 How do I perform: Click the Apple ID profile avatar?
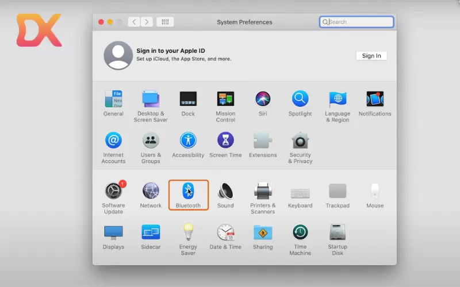(x=118, y=56)
